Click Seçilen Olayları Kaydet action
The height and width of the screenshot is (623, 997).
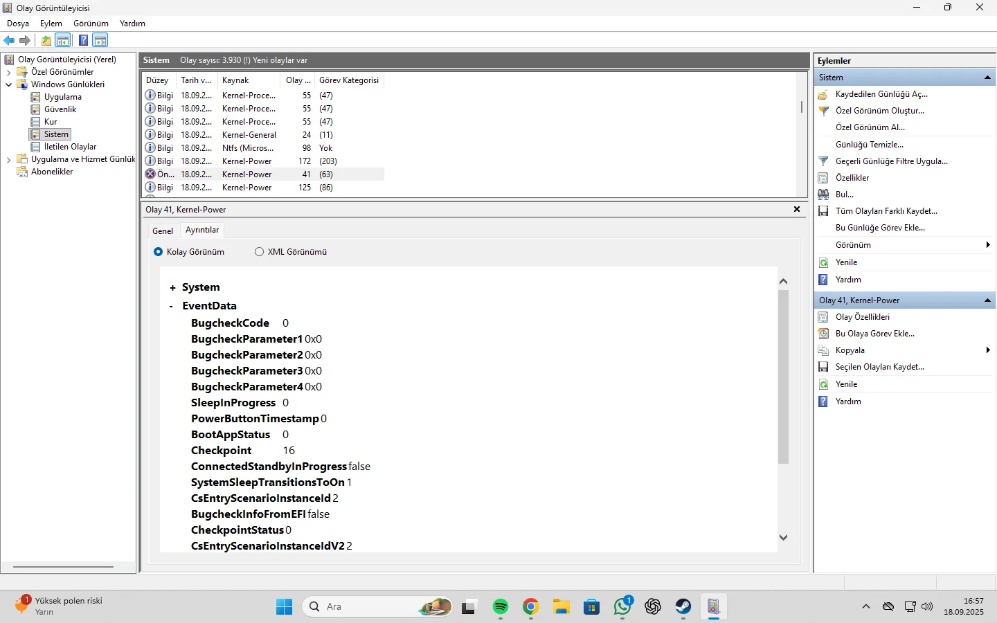(879, 367)
